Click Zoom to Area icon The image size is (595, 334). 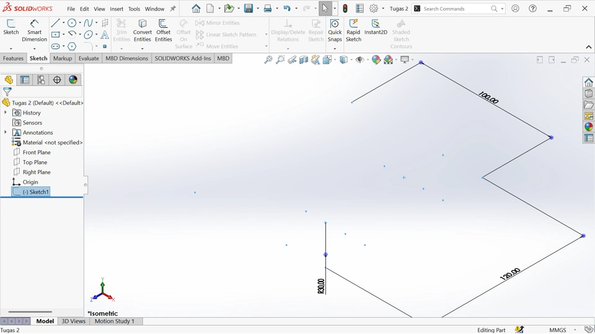pos(280,60)
